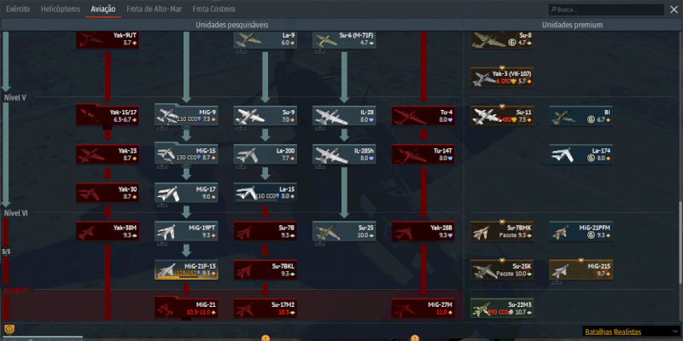Click the Unidades pesquisáveis header
This screenshot has width=683, height=341.
pos(231,25)
